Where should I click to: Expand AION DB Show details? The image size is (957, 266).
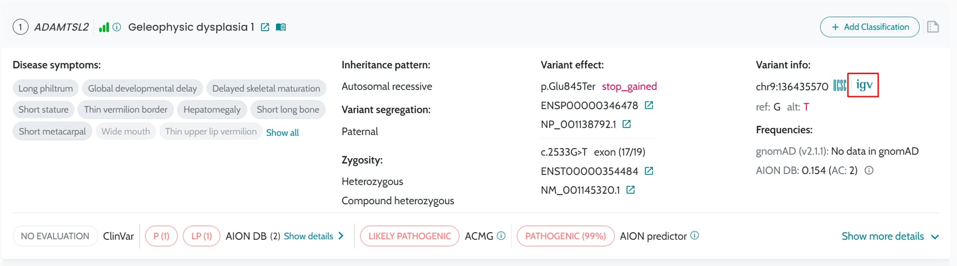pos(314,236)
